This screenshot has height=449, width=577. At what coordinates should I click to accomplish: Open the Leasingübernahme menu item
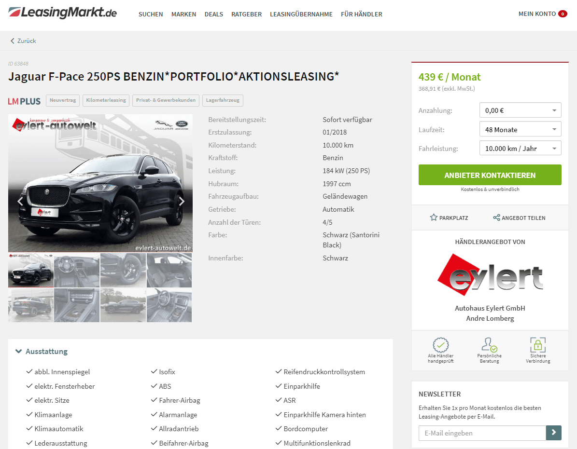pyautogui.click(x=301, y=14)
